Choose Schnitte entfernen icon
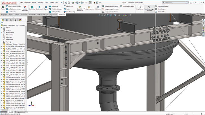This screenshot has height=115, width=205. [25, 8]
